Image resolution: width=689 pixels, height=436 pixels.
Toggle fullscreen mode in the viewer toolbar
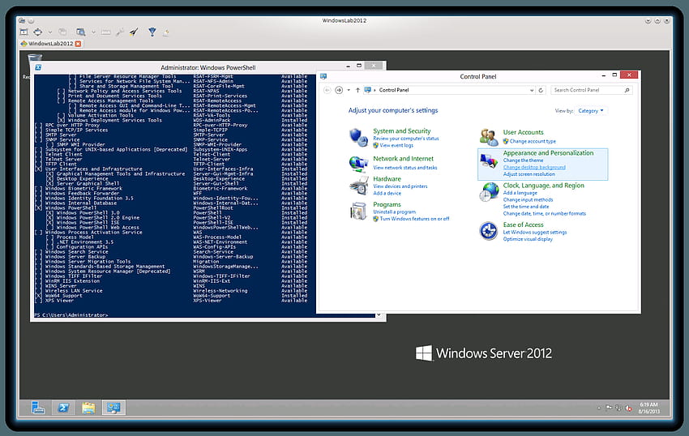[38, 32]
